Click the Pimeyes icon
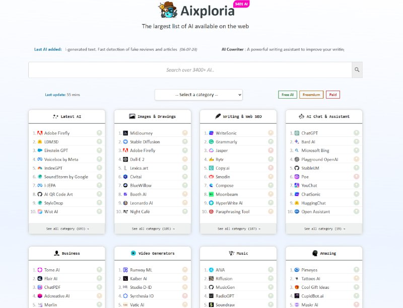The width and height of the screenshot is (403, 308). point(297,270)
